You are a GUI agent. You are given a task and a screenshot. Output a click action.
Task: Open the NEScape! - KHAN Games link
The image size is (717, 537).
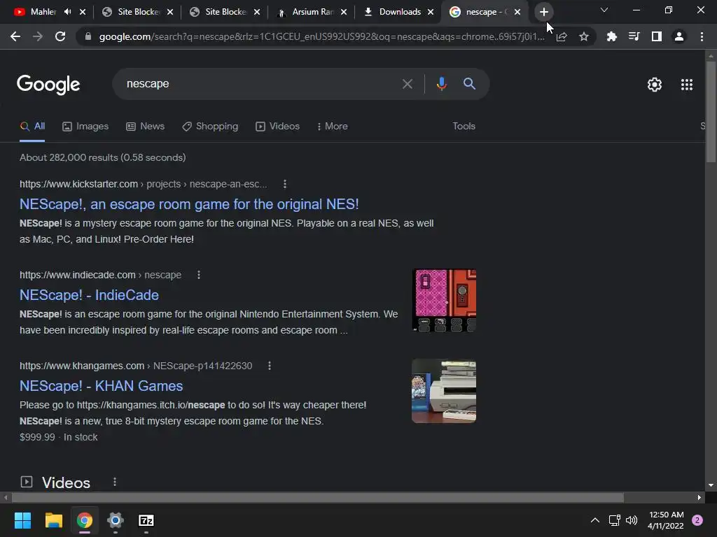pyautogui.click(x=101, y=386)
